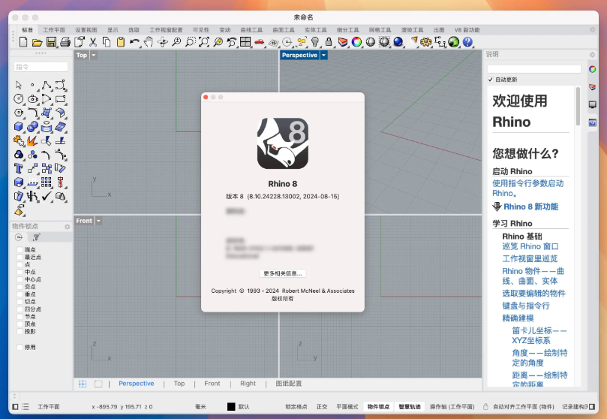Paste from clipboard using the clipboard icon
Viewport: 607px width, 419px height.
point(121,42)
